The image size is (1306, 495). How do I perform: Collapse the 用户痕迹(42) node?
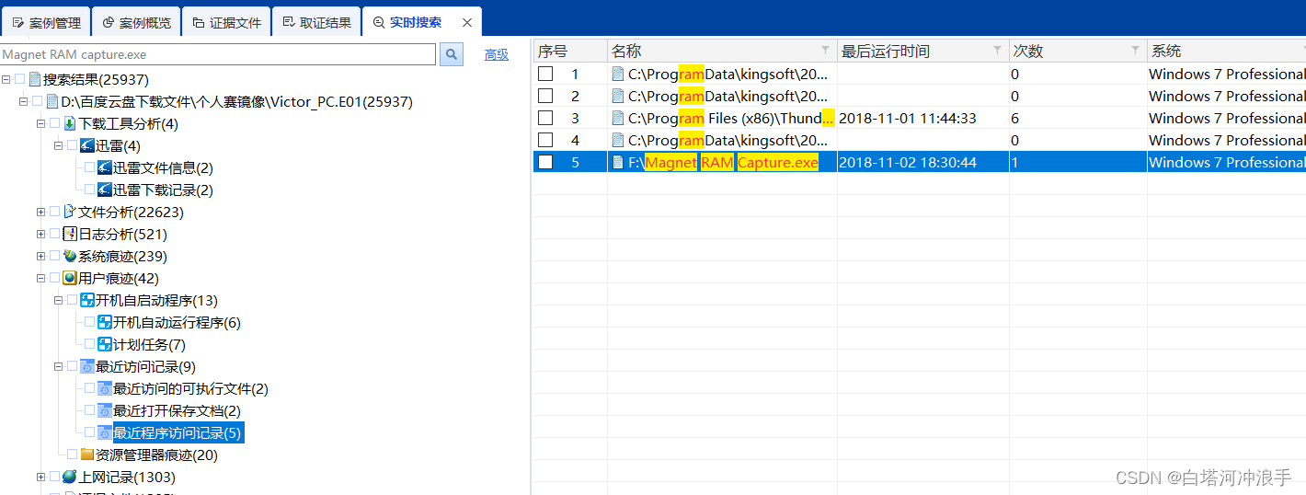coord(40,278)
